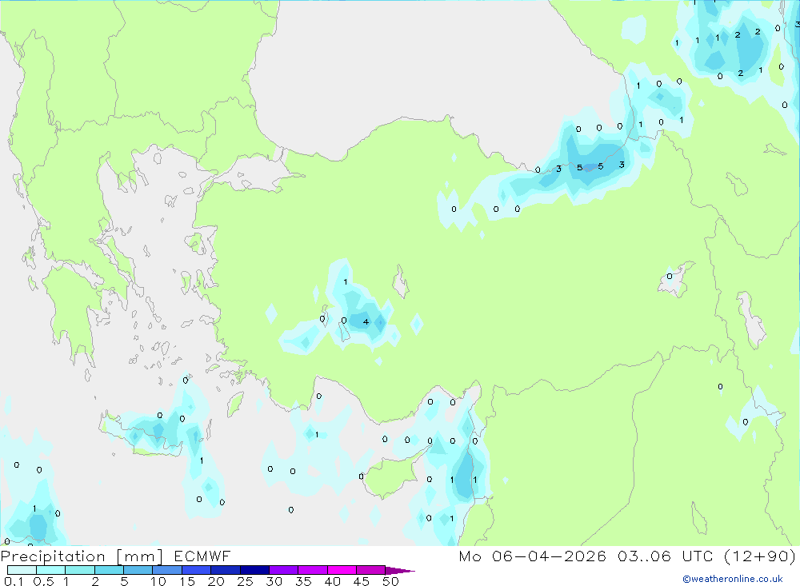This screenshot has height=586, width=800.
Task: Click the "ECMWF" model label
Action: point(202,556)
